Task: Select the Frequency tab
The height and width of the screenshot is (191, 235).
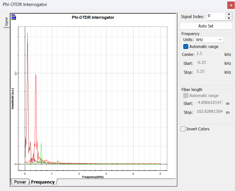Action: pyautogui.click(x=43, y=182)
